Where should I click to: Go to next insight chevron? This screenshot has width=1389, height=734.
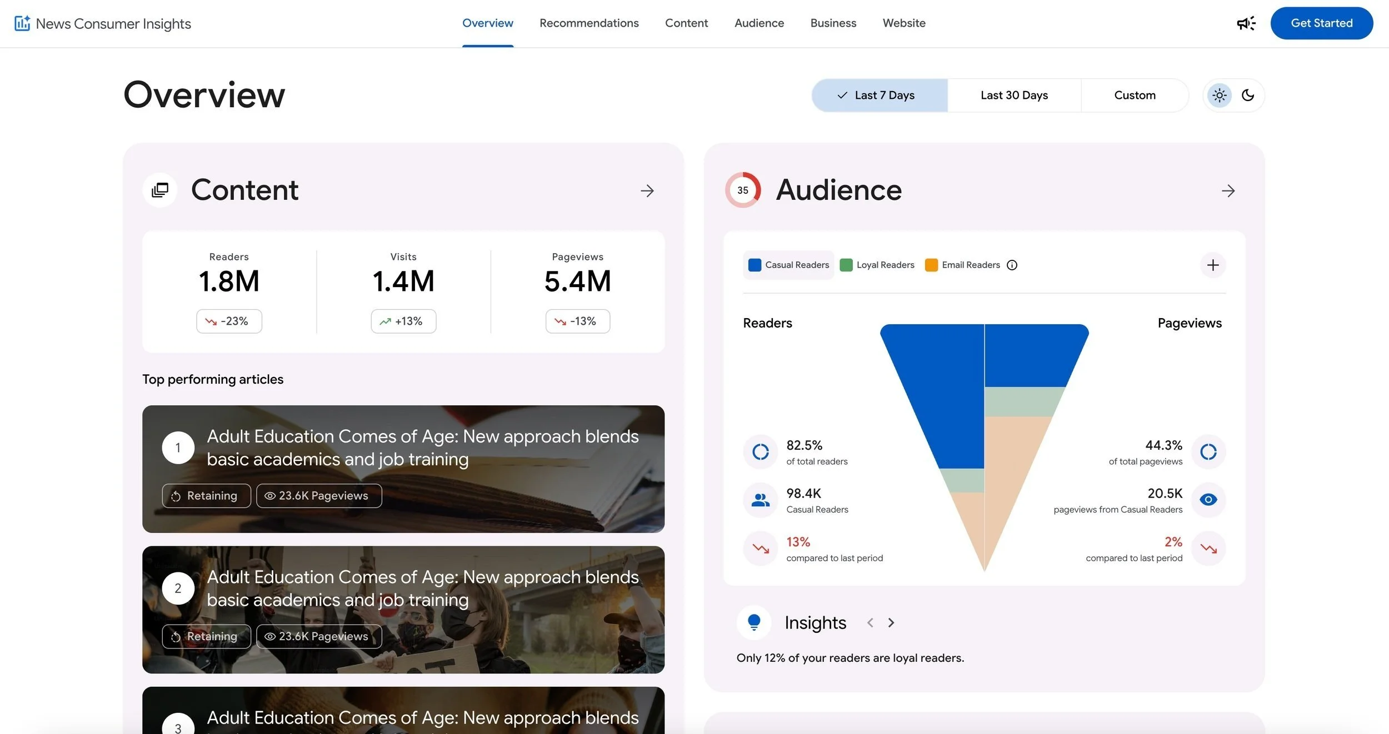pos(891,623)
